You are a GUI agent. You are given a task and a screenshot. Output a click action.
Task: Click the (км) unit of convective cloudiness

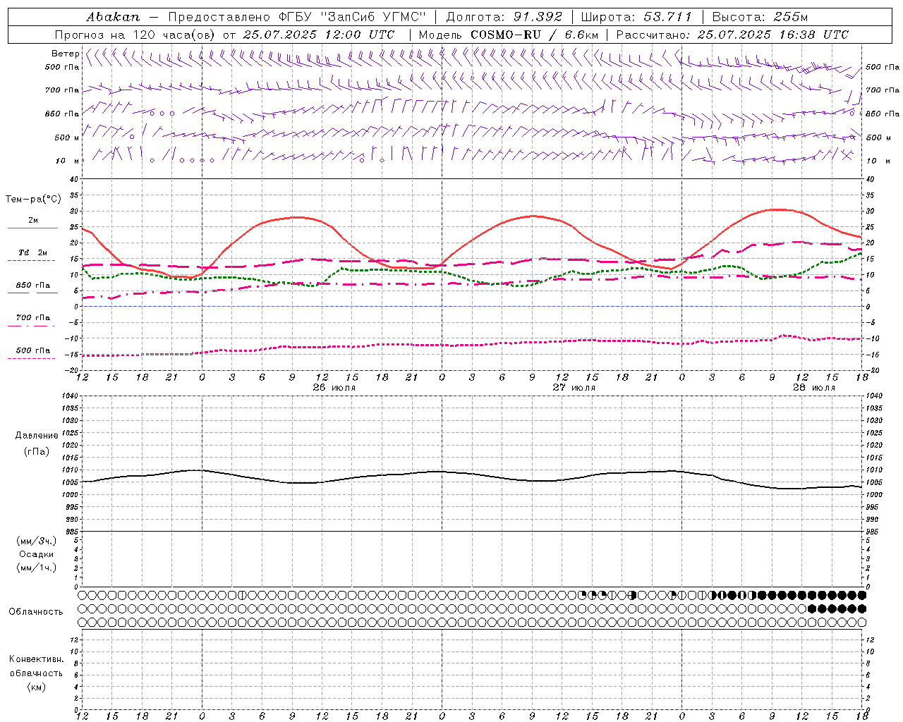coord(36,687)
